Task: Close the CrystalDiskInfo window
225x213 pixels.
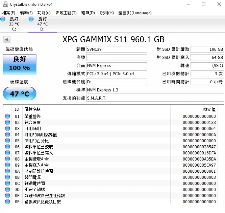Action: coord(219,4)
